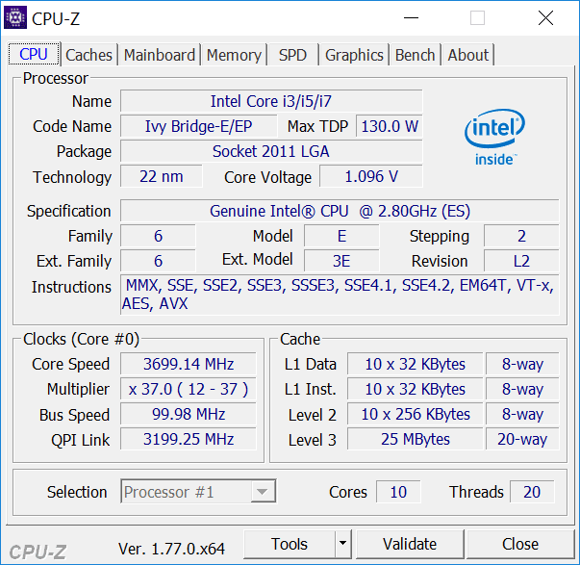This screenshot has width=580, height=565.
Task: Click the Tools button
Action: [x=290, y=544]
